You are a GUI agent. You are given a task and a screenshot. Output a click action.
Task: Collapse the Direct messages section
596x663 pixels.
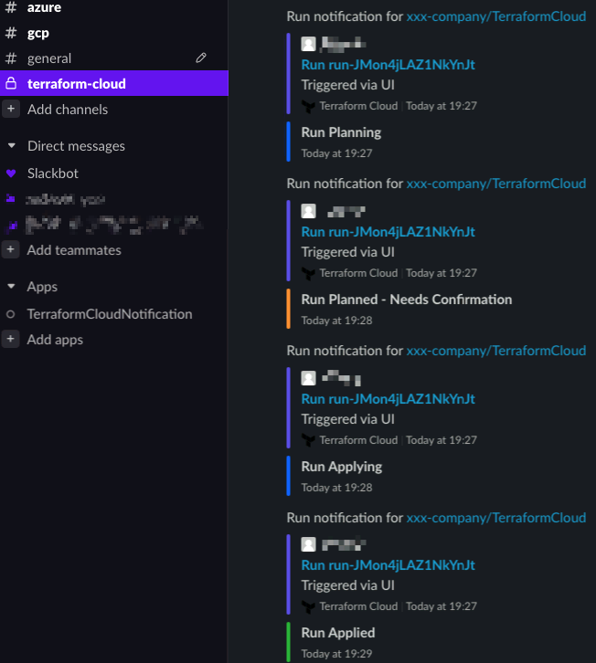click(11, 146)
